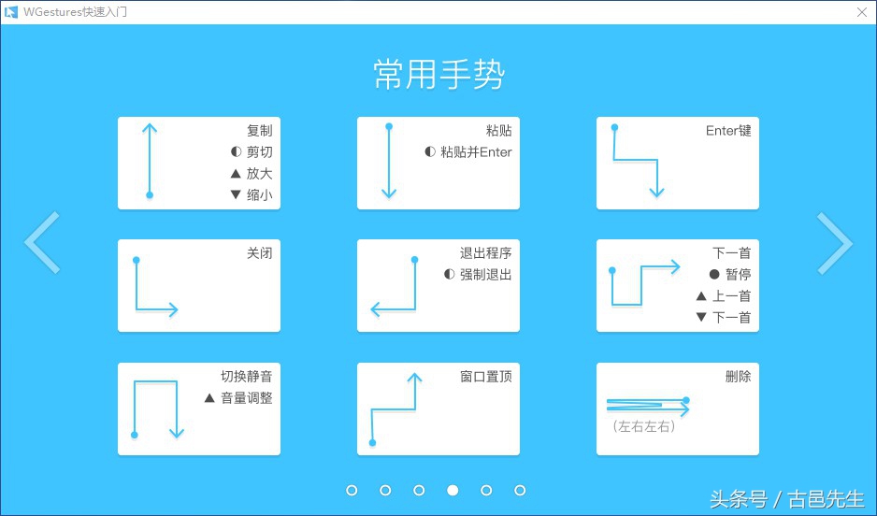The image size is (877, 516).
Task: Jump to the sixth page indicator dot
Action: pyautogui.click(x=520, y=490)
